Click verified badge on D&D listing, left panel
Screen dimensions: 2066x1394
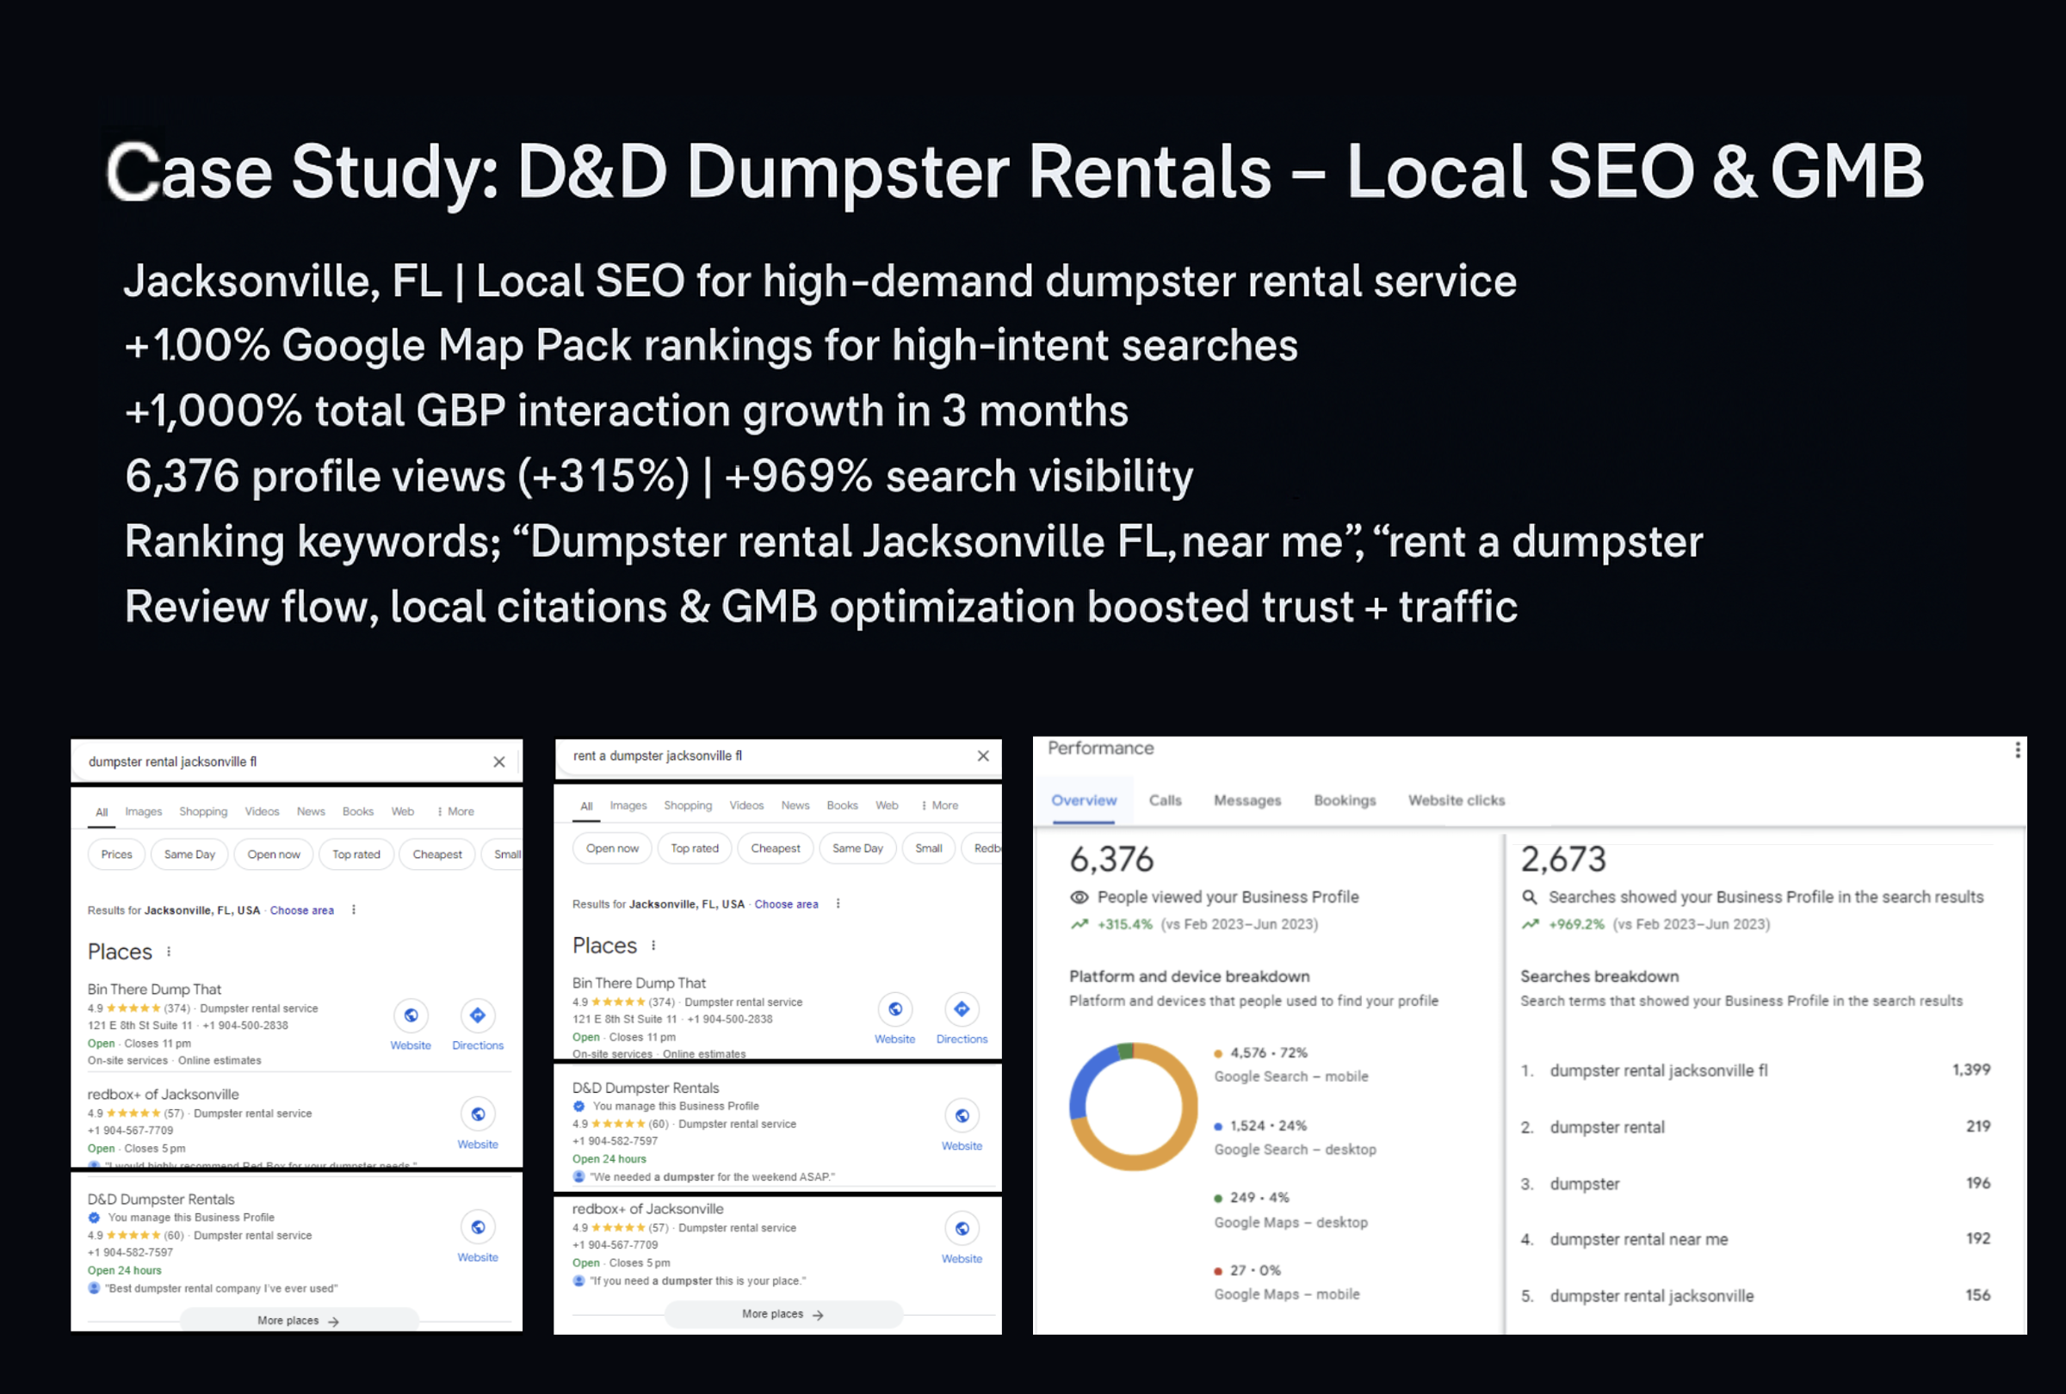click(x=94, y=1218)
